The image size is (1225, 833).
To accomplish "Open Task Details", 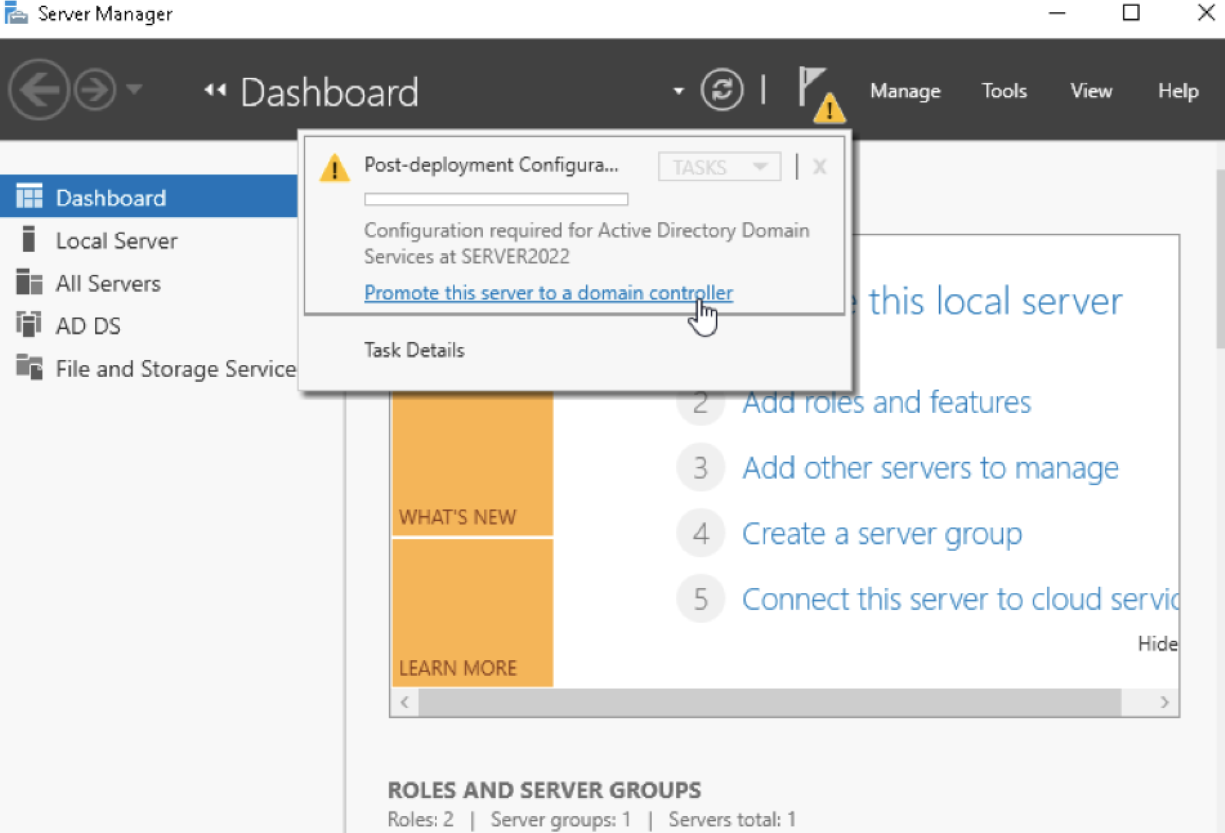I will pyautogui.click(x=414, y=350).
